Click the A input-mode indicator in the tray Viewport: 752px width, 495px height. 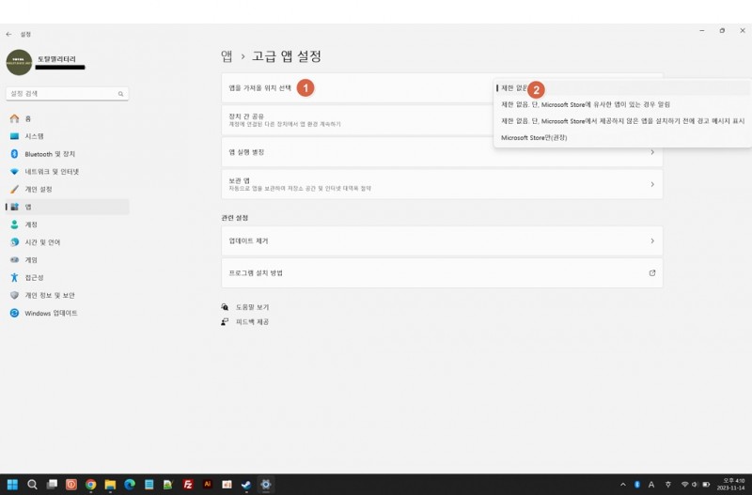[651, 485]
